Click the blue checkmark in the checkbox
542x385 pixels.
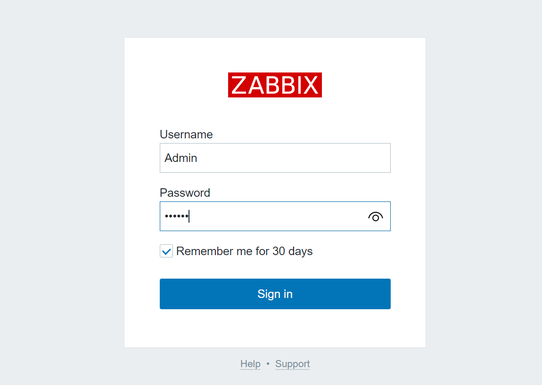point(167,251)
